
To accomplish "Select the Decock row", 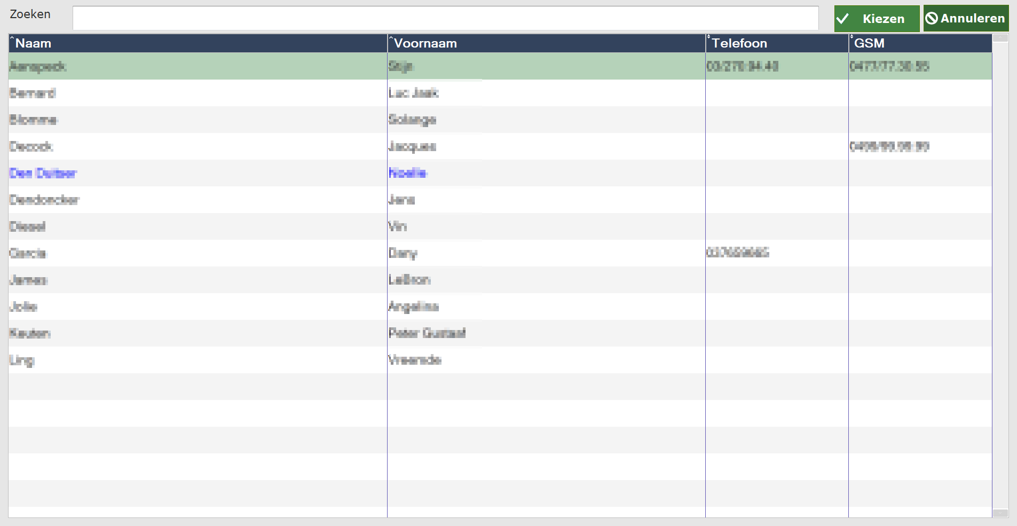I will click(x=500, y=146).
